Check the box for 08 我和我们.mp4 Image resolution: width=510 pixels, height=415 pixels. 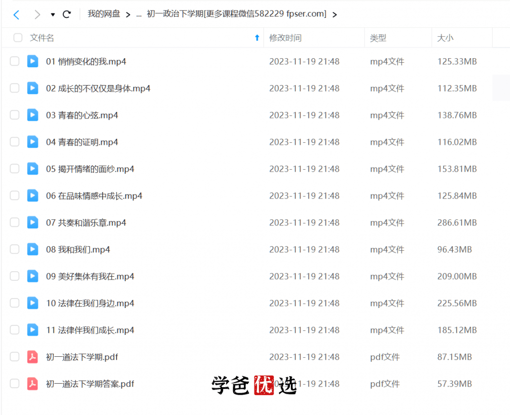[x=14, y=249]
